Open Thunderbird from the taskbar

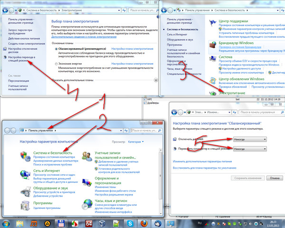[158, 223]
